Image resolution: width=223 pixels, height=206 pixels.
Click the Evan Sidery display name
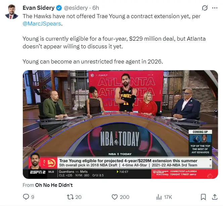[x=39, y=8]
